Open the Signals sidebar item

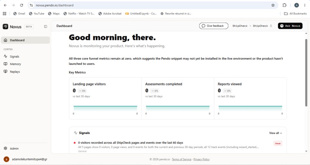[25, 56]
